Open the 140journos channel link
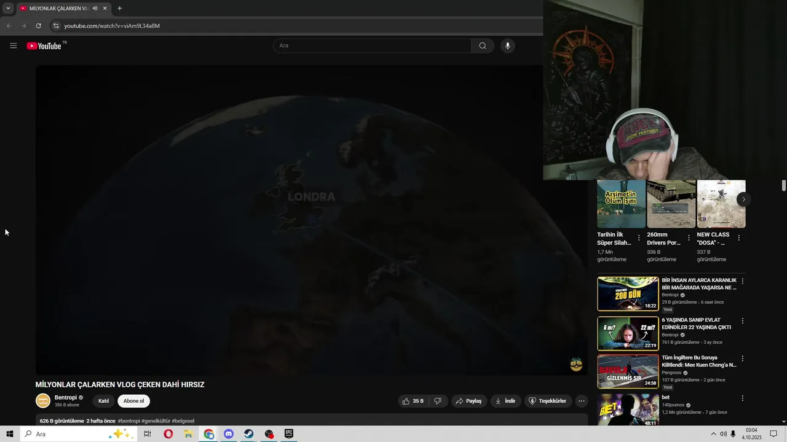787x442 pixels. (x=673, y=405)
